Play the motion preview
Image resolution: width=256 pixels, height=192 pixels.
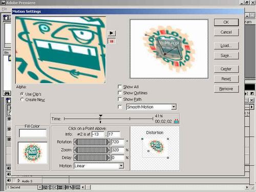[x=112, y=33]
